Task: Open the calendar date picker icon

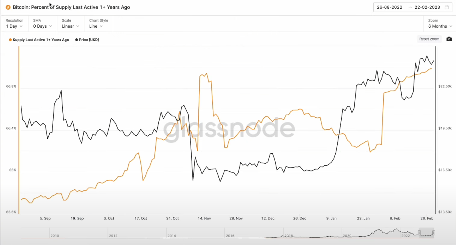Action: [446, 7]
